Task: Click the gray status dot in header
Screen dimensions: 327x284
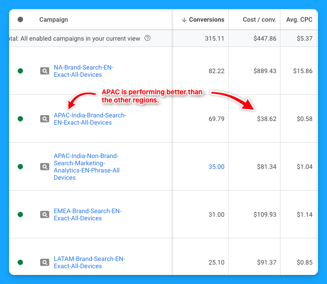Action: click(x=20, y=19)
